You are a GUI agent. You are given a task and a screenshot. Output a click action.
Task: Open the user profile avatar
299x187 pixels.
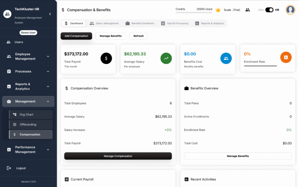[x=290, y=10]
